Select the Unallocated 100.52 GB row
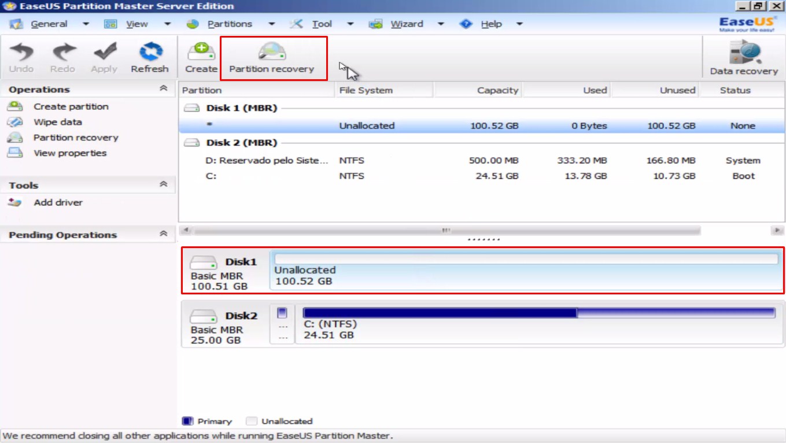Screen dimensions: 786x443 pyautogui.click(x=481, y=125)
